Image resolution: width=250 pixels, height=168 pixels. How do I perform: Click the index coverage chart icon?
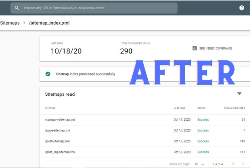(195, 48)
